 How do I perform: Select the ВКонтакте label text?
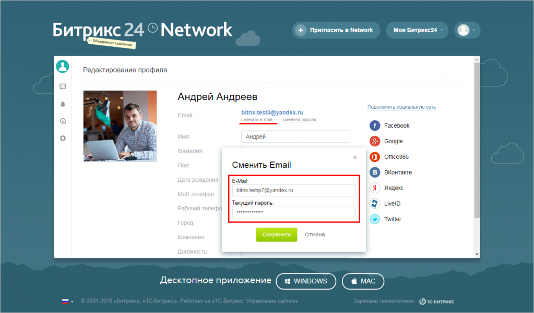[x=398, y=172]
